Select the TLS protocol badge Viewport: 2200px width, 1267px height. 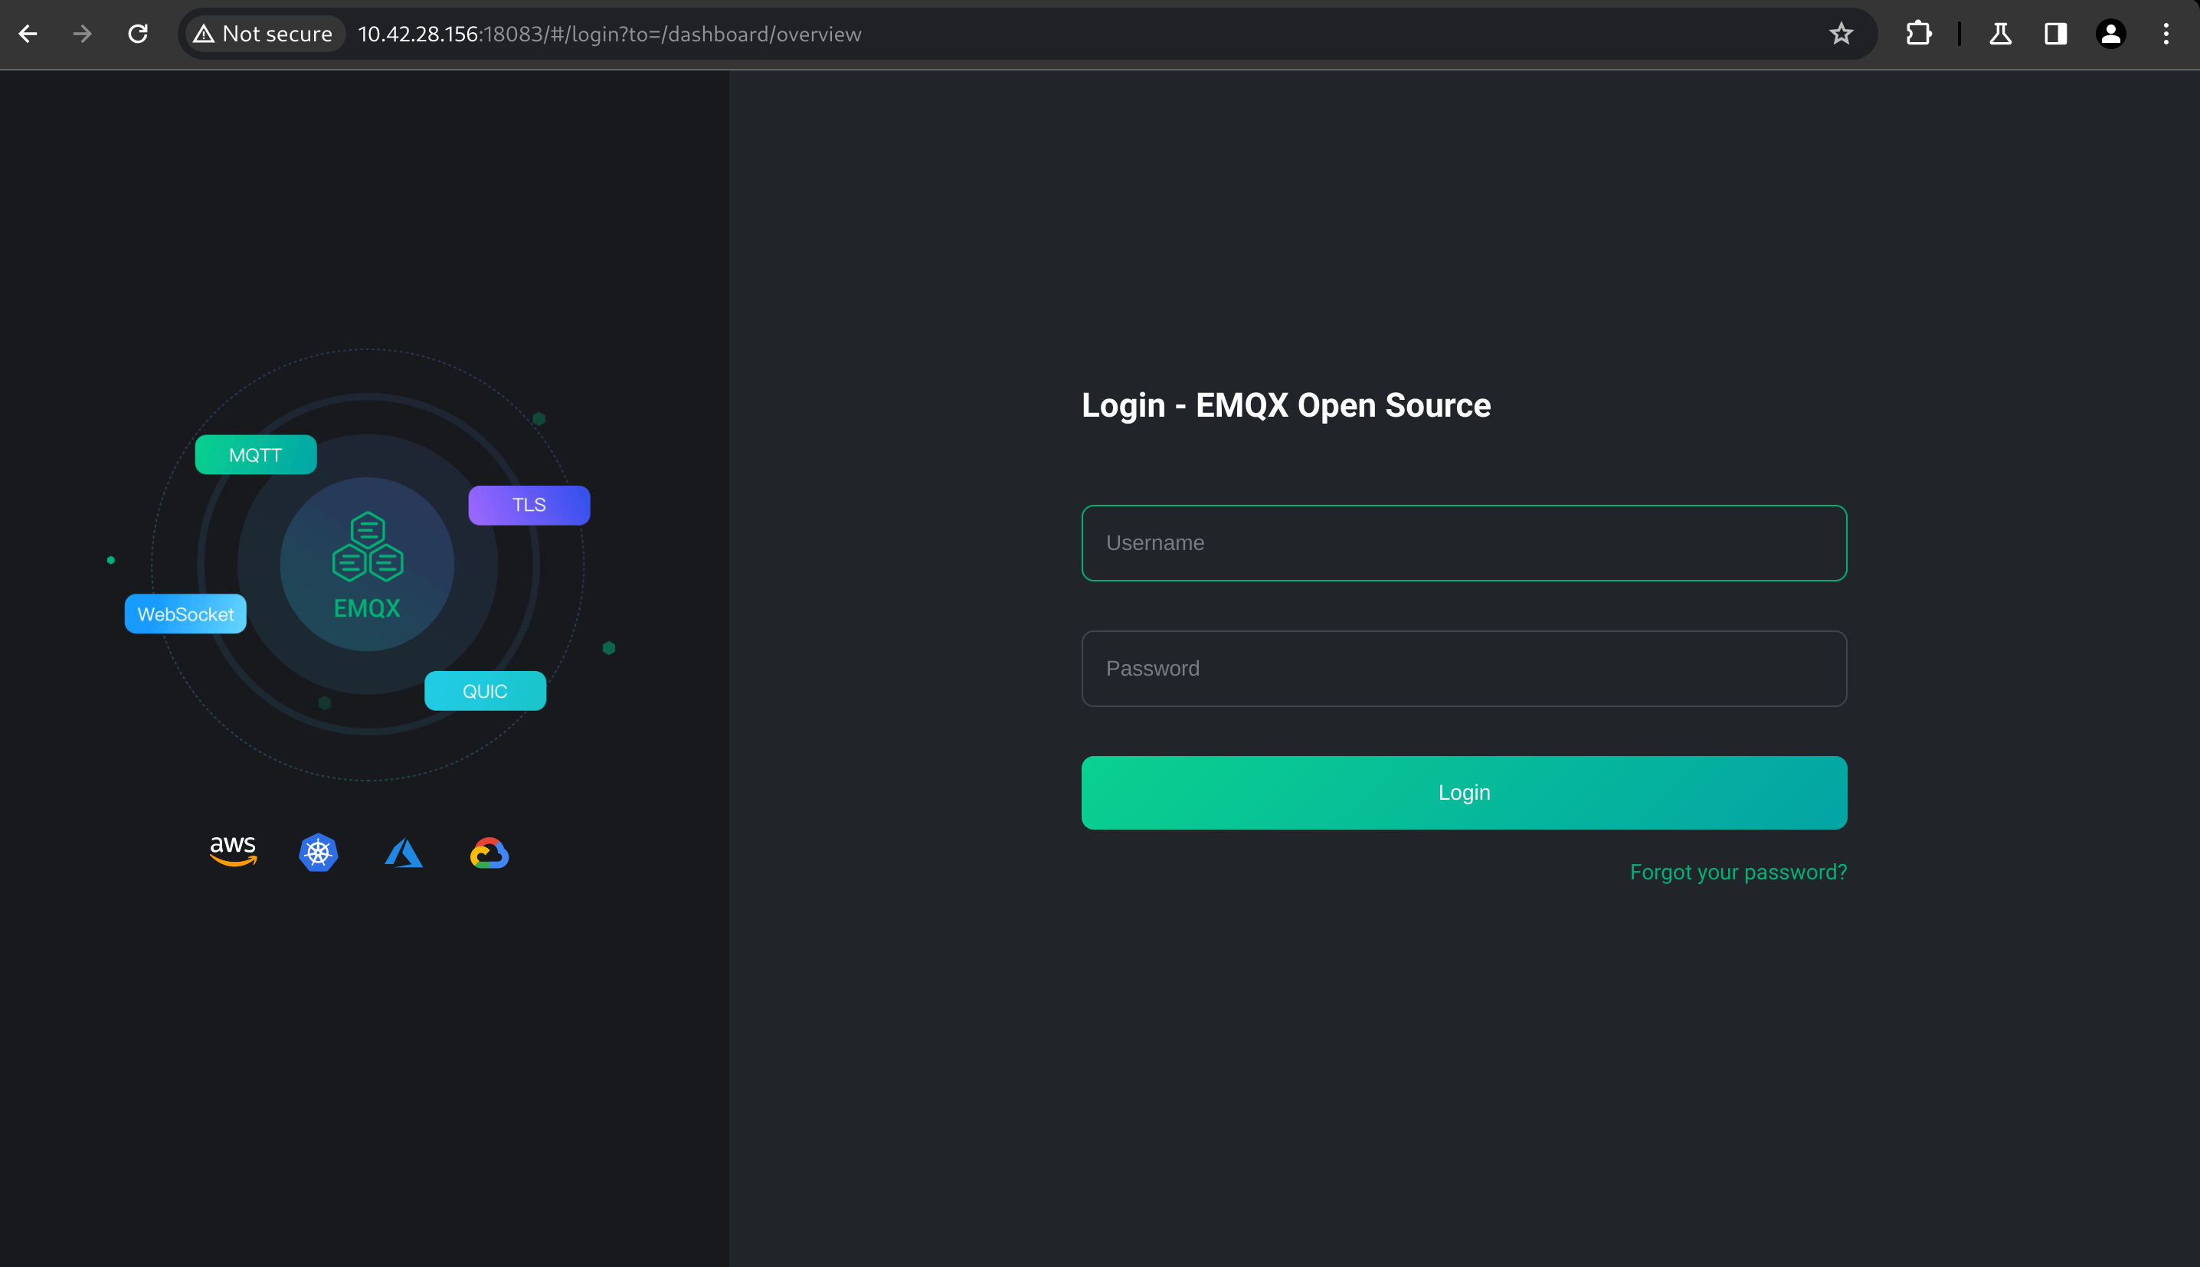pos(528,504)
